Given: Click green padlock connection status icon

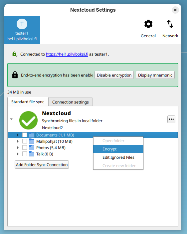Looking at the screenshot, I should pos(14,54).
